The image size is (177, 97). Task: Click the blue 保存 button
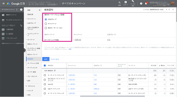pos(46,59)
